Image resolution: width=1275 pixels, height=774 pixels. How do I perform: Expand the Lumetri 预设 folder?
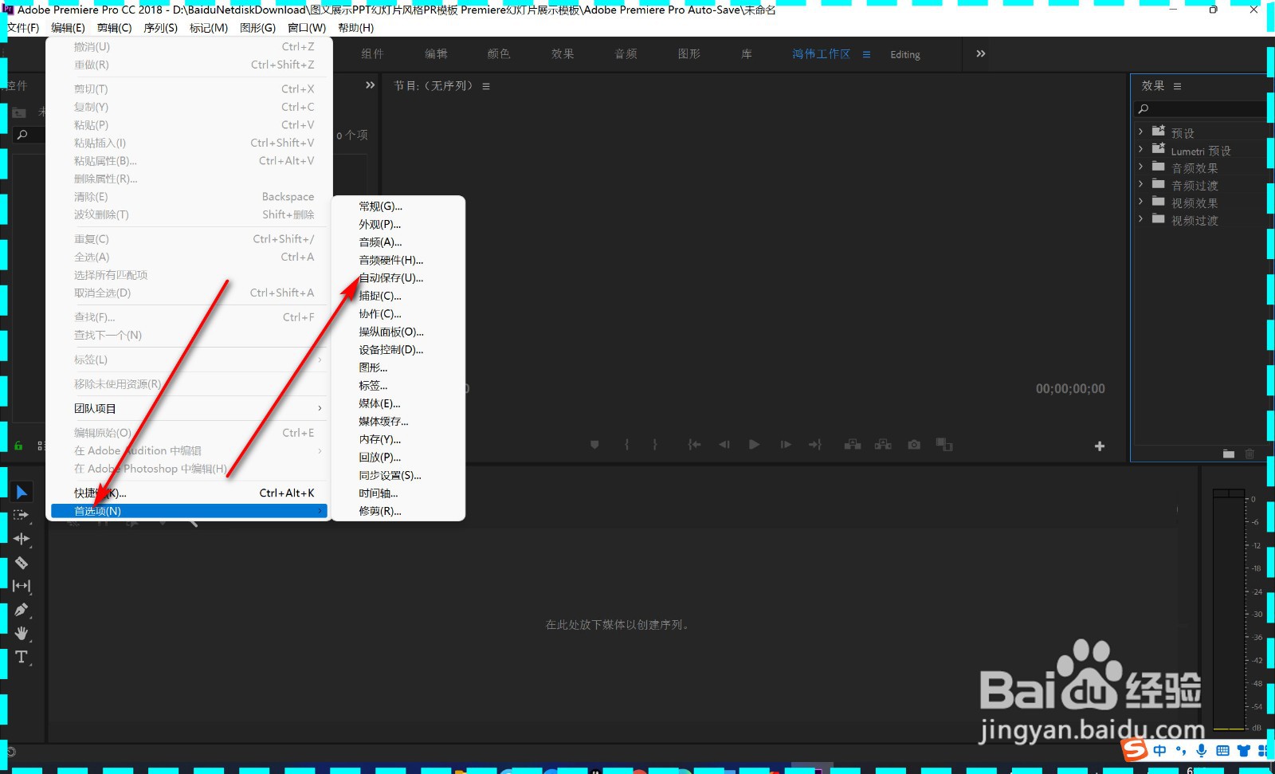(1140, 149)
